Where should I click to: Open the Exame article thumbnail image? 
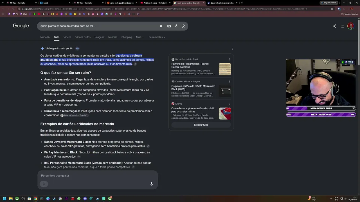click(x=225, y=113)
